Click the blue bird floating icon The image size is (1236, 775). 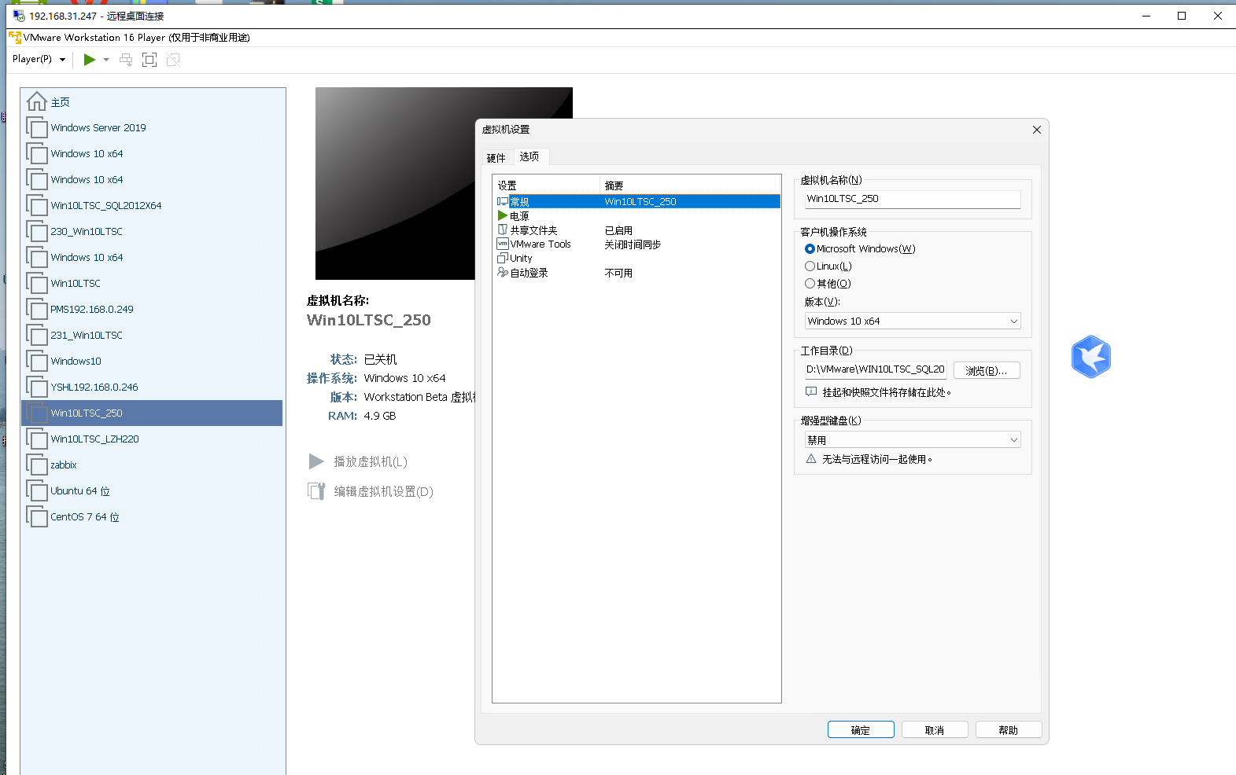[x=1090, y=357]
